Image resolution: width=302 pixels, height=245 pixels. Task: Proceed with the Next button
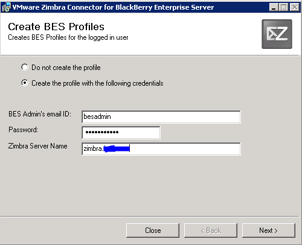pos(269,231)
